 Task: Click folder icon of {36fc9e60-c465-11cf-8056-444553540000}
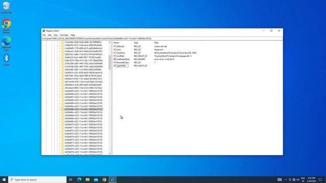pos(63,70)
